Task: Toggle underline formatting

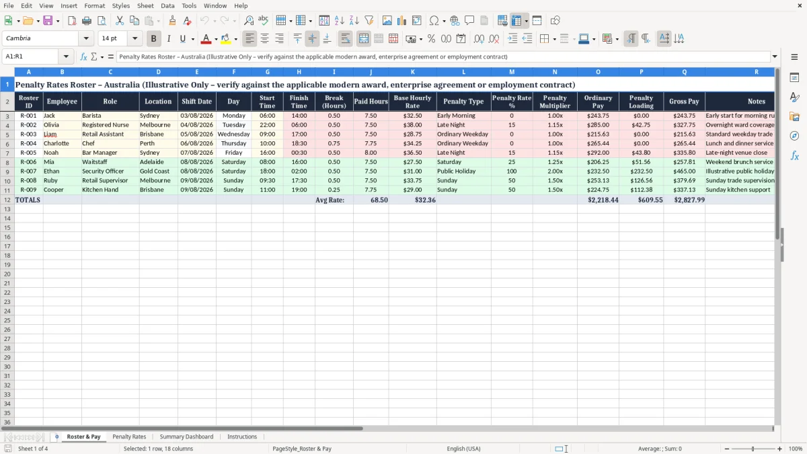Action: (x=183, y=39)
